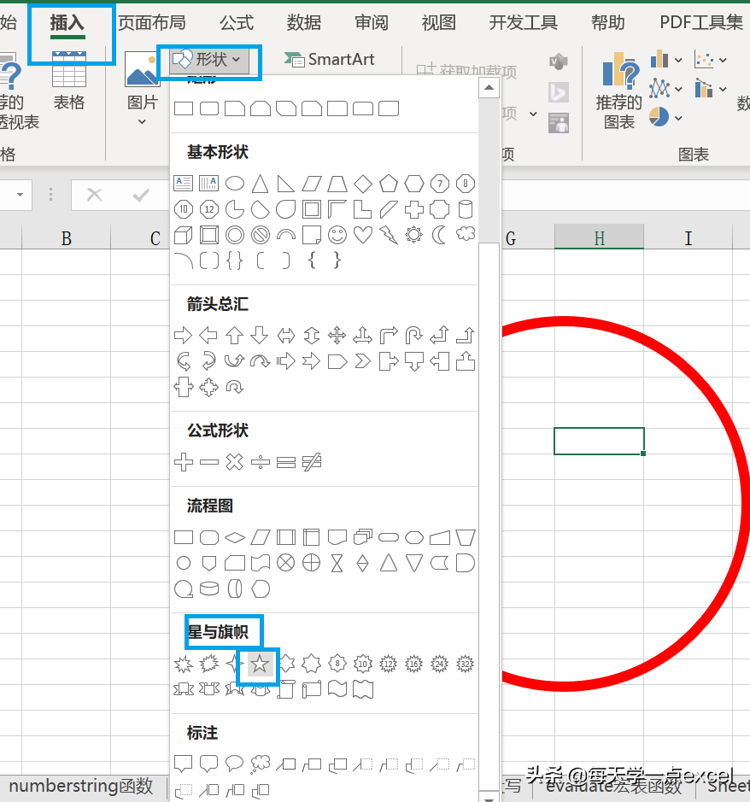Choose the 8-point star shape
The width and height of the screenshot is (750, 802).
337,664
